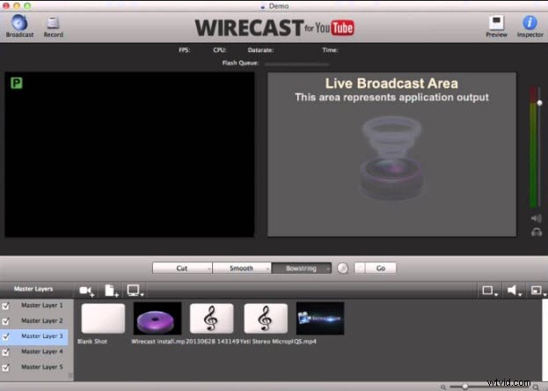Toggle Master Layer 1 checkbox

point(5,306)
